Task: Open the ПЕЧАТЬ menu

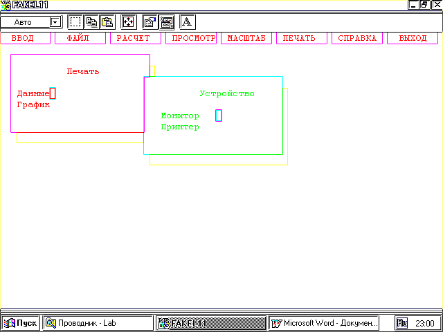Action: point(302,38)
